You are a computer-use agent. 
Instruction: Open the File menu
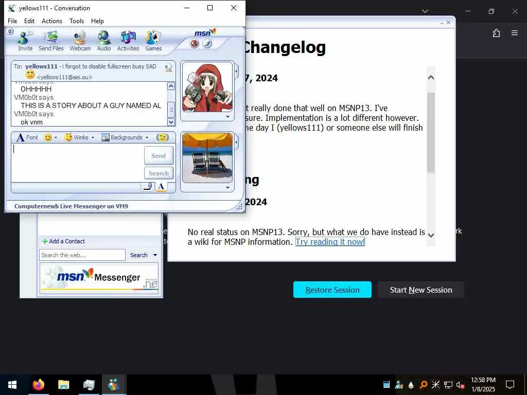(12, 21)
